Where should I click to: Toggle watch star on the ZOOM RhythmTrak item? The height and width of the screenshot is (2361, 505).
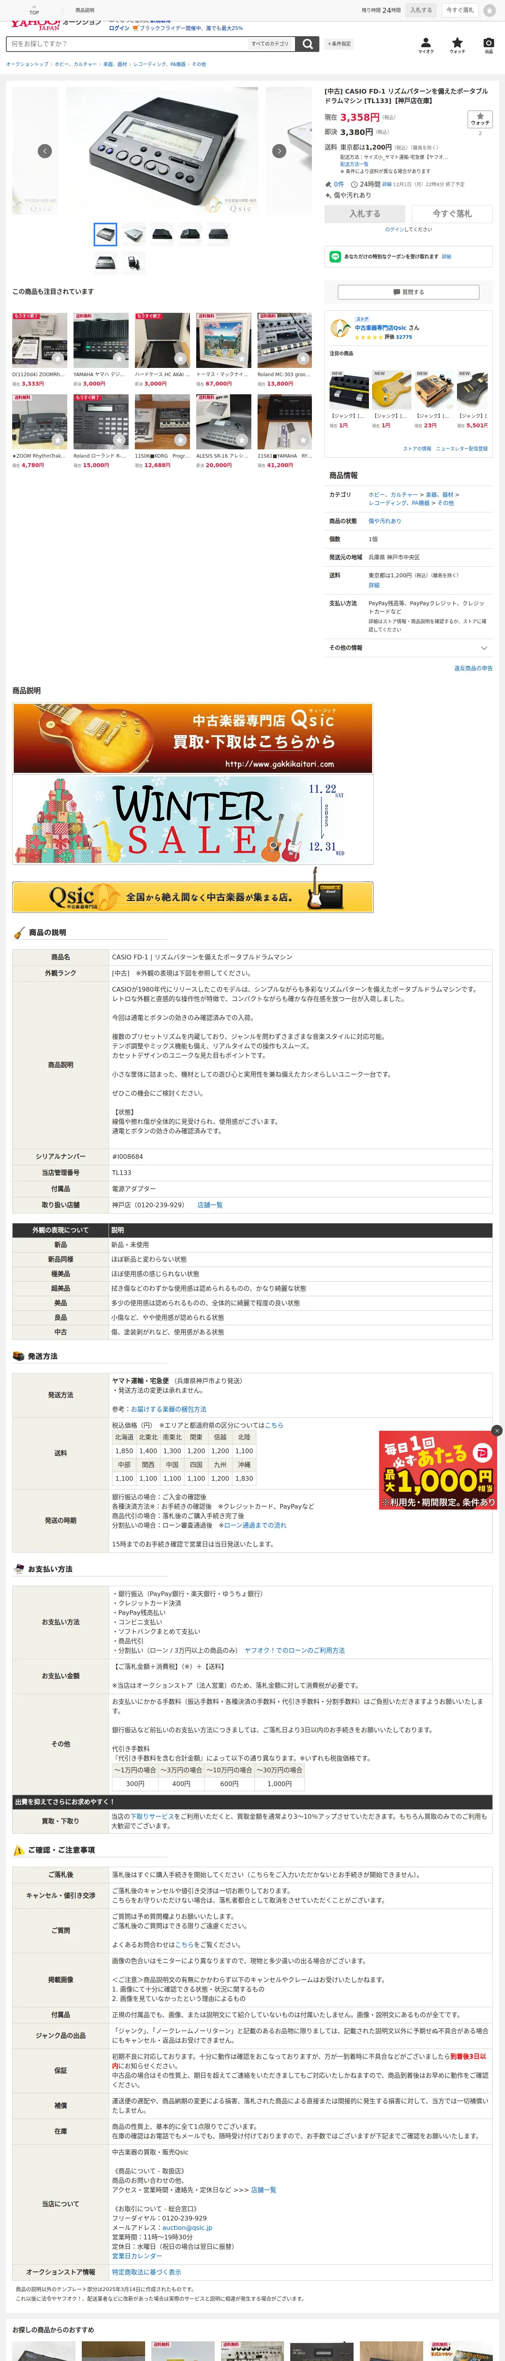click(x=58, y=439)
